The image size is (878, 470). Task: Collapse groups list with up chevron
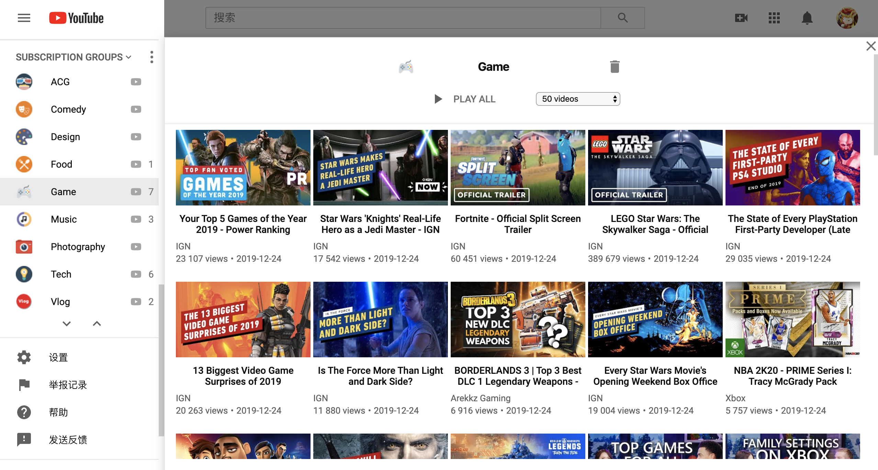(97, 324)
